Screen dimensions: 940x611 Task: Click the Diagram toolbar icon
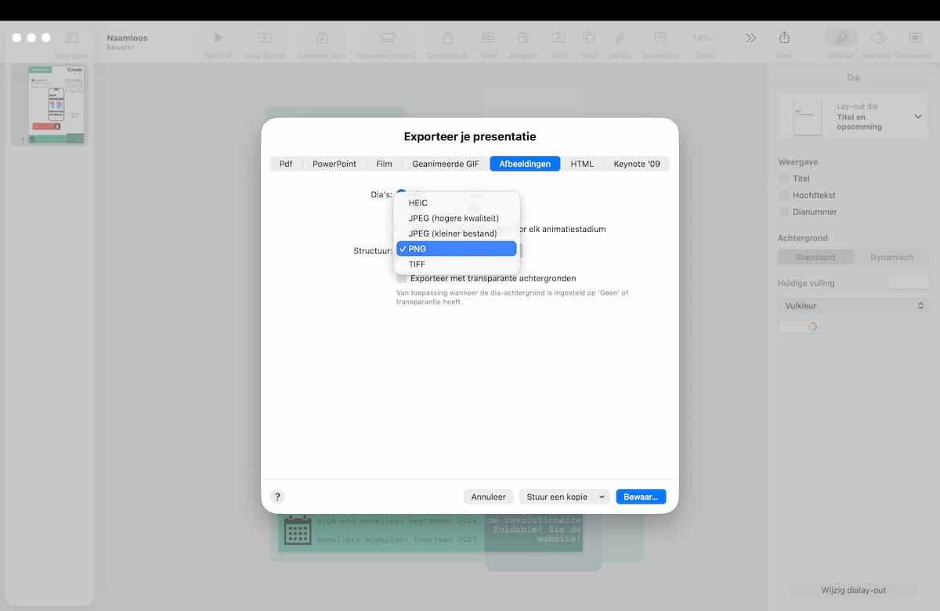pos(523,38)
